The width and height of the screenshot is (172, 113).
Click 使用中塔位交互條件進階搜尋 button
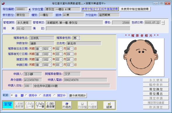[x=100, y=9]
